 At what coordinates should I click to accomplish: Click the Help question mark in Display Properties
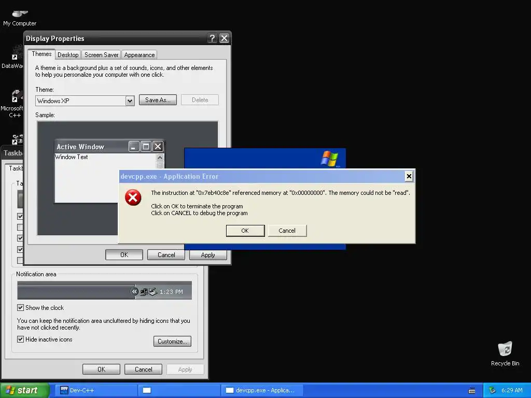coord(212,38)
